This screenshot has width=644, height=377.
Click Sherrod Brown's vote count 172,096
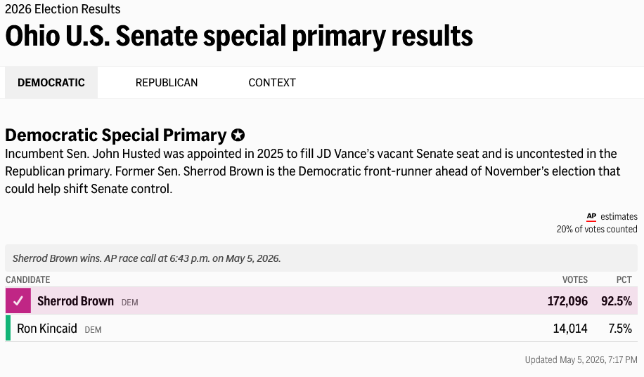[x=567, y=301]
